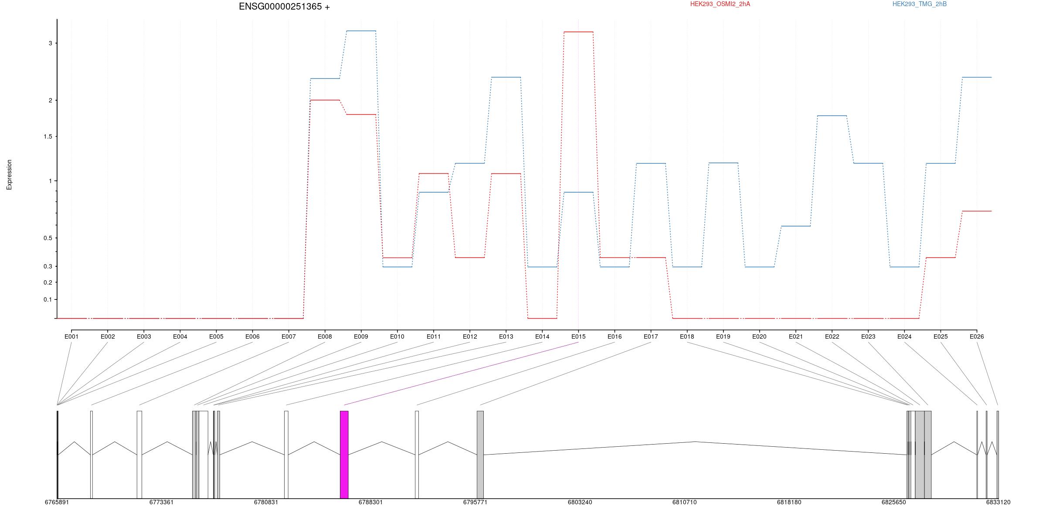Click genomic coordinate 6833120
Viewport: 1046px width, 523px height.
pyautogui.click(x=998, y=502)
